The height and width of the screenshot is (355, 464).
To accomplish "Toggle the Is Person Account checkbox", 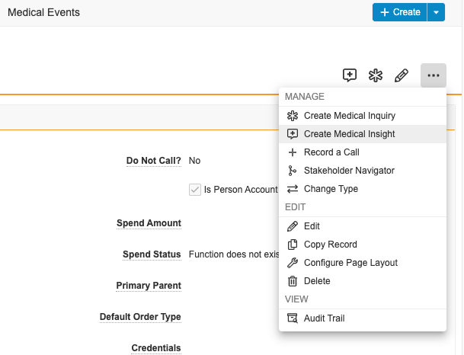I will click(195, 190).
